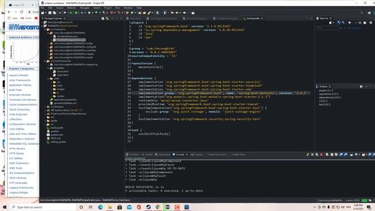Viewport: 375px width, 211px height.
Task: Open Microsoft Store taskbar icon
Action: coord(120,207)
